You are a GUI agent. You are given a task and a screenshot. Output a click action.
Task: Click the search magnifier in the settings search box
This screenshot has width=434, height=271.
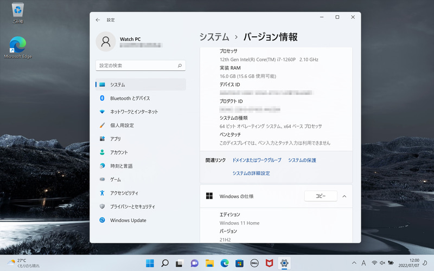[x=180, y=66]
